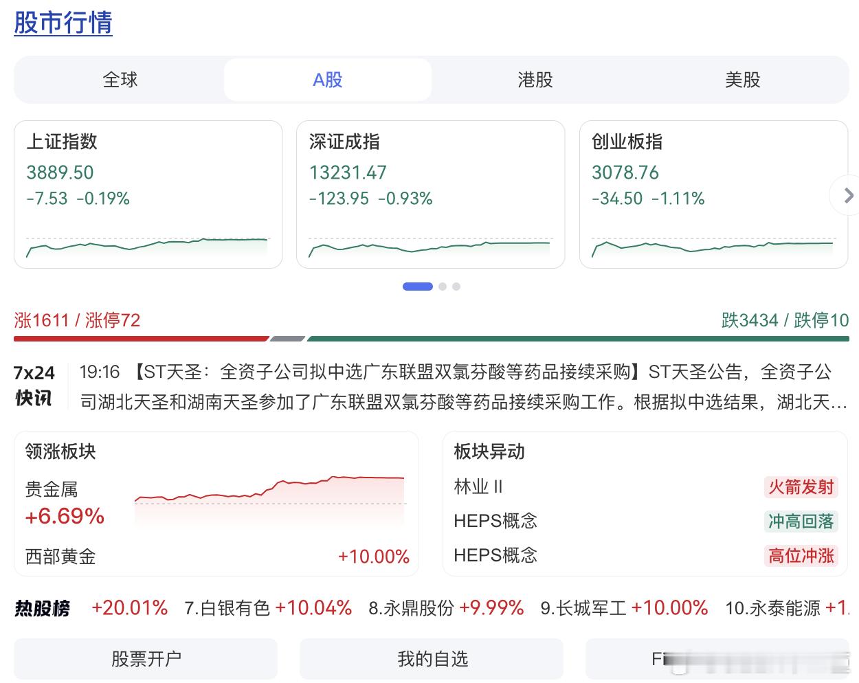Open the 创业板指 index card
This screenshot has width=859, height=683.
(x=713, y=194)
